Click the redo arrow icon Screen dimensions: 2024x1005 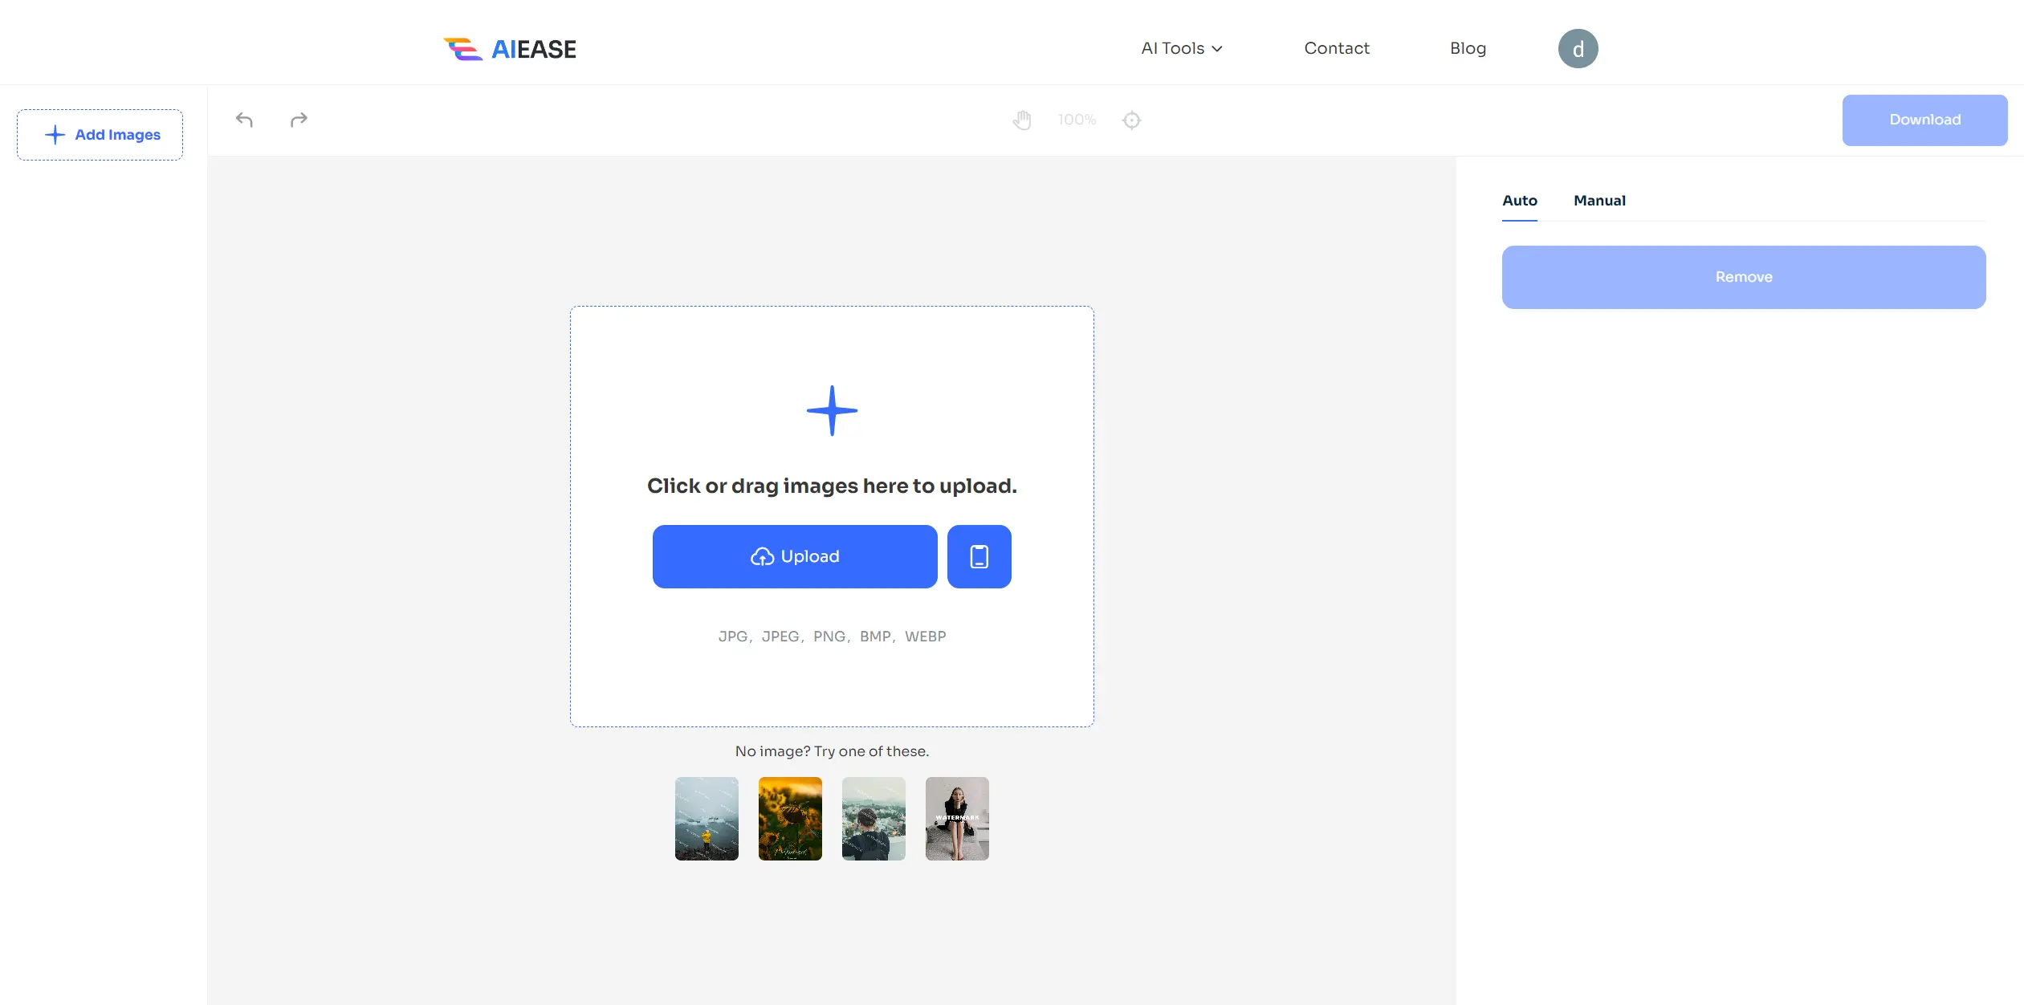(x=299, y=120)
